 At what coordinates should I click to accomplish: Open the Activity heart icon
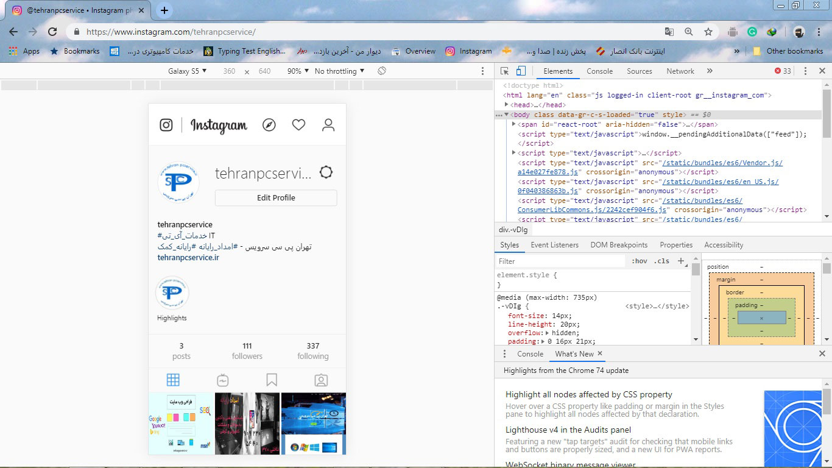pos(298,125)
